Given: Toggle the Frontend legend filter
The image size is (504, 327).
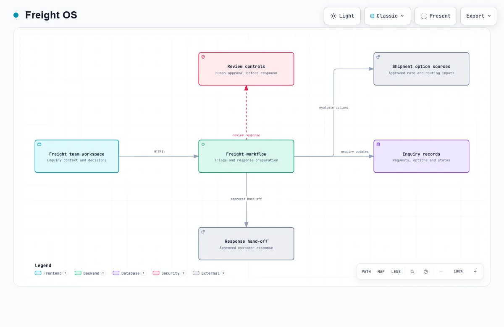Looking at the screenshot, I should coord(51,273).
